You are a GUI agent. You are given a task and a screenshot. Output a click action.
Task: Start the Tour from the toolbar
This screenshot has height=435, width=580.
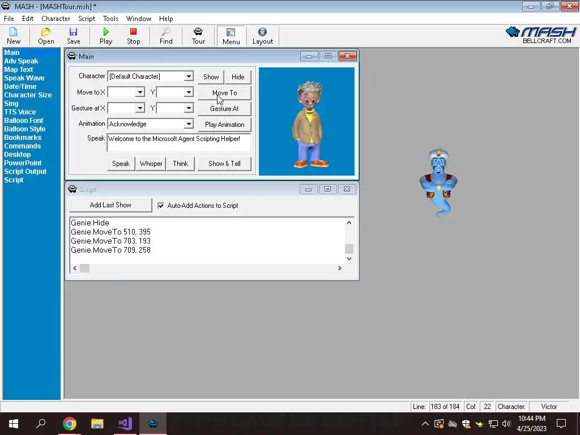198,36
